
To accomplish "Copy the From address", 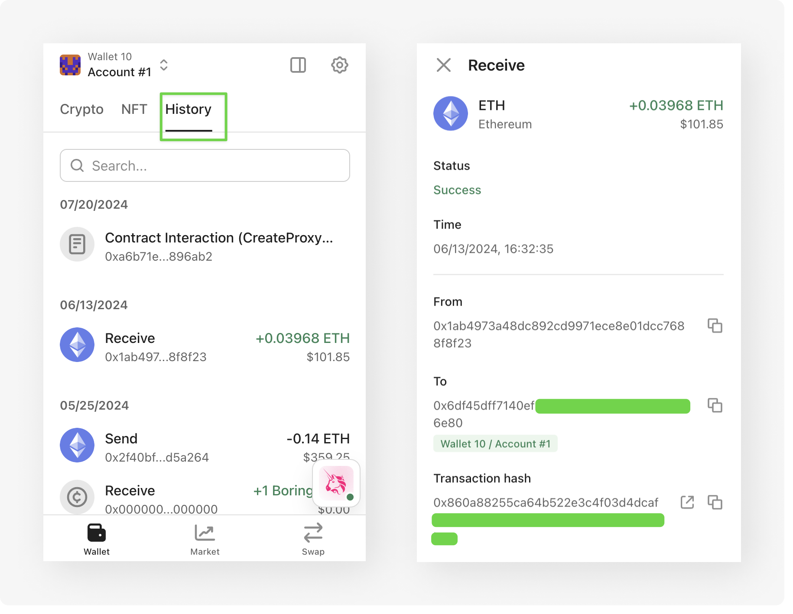I will point(715,326).
